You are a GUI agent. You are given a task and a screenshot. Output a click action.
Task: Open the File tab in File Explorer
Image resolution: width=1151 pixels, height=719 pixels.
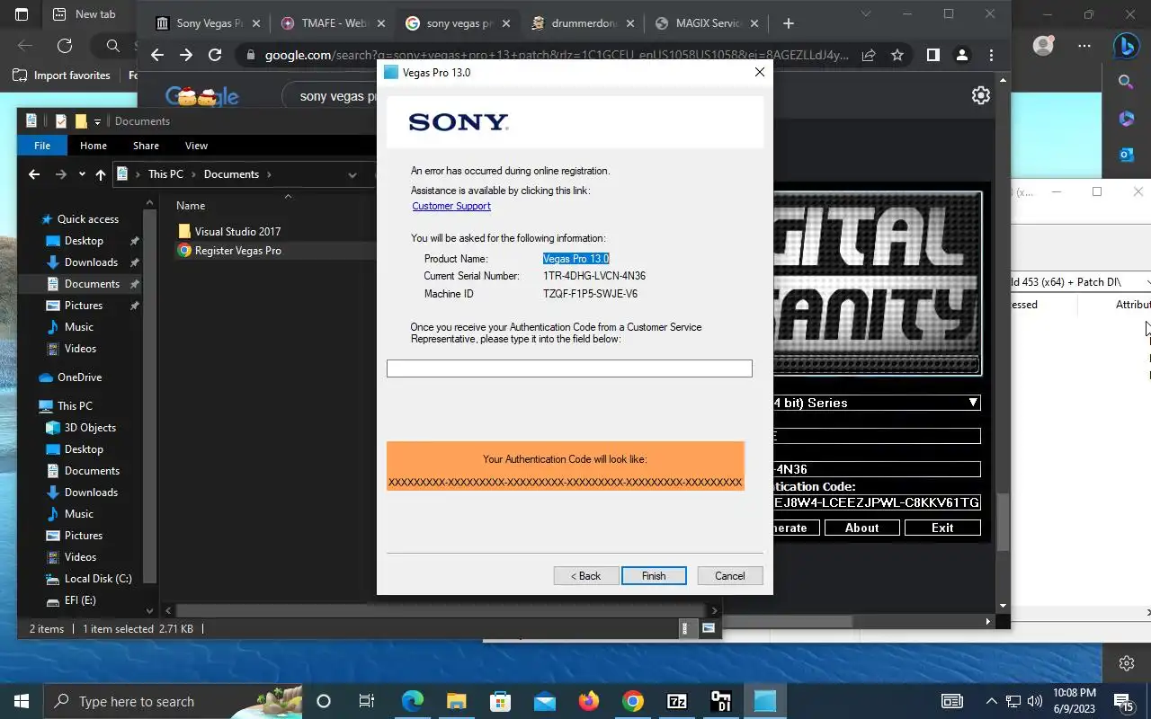coord(42,146)
